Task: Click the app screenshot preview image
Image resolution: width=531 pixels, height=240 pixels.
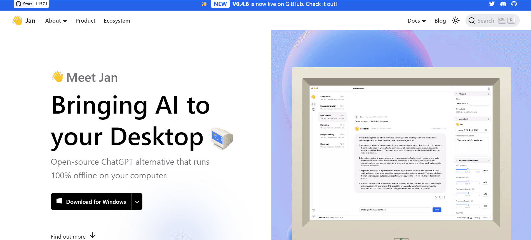Action: 401,153
